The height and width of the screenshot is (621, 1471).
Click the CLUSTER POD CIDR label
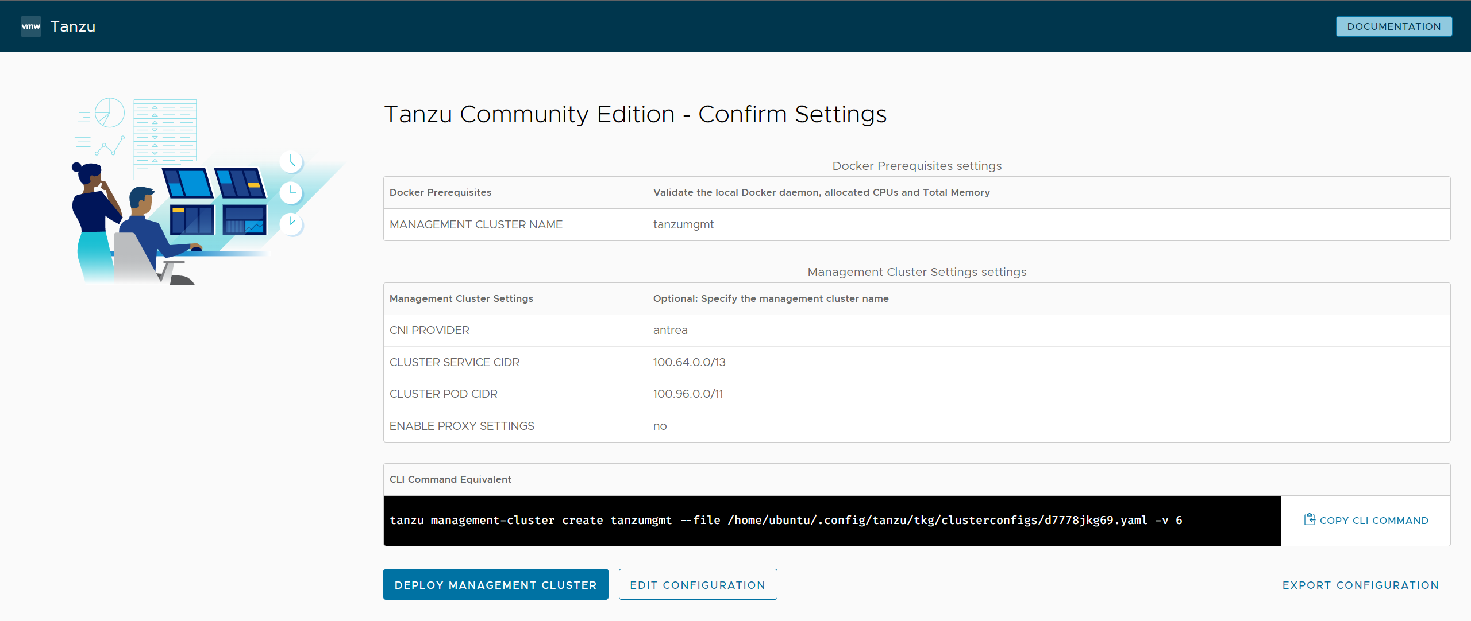(x=444, y=394)
